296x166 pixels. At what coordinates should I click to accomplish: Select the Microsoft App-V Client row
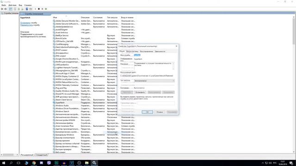tap(94, 73)
